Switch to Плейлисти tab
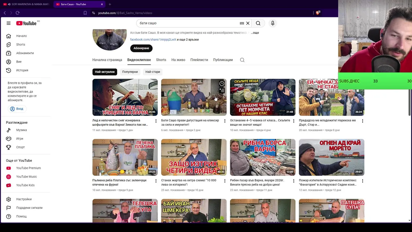The height and width of the screenshot is (232, 412). (x=199, y=60)
